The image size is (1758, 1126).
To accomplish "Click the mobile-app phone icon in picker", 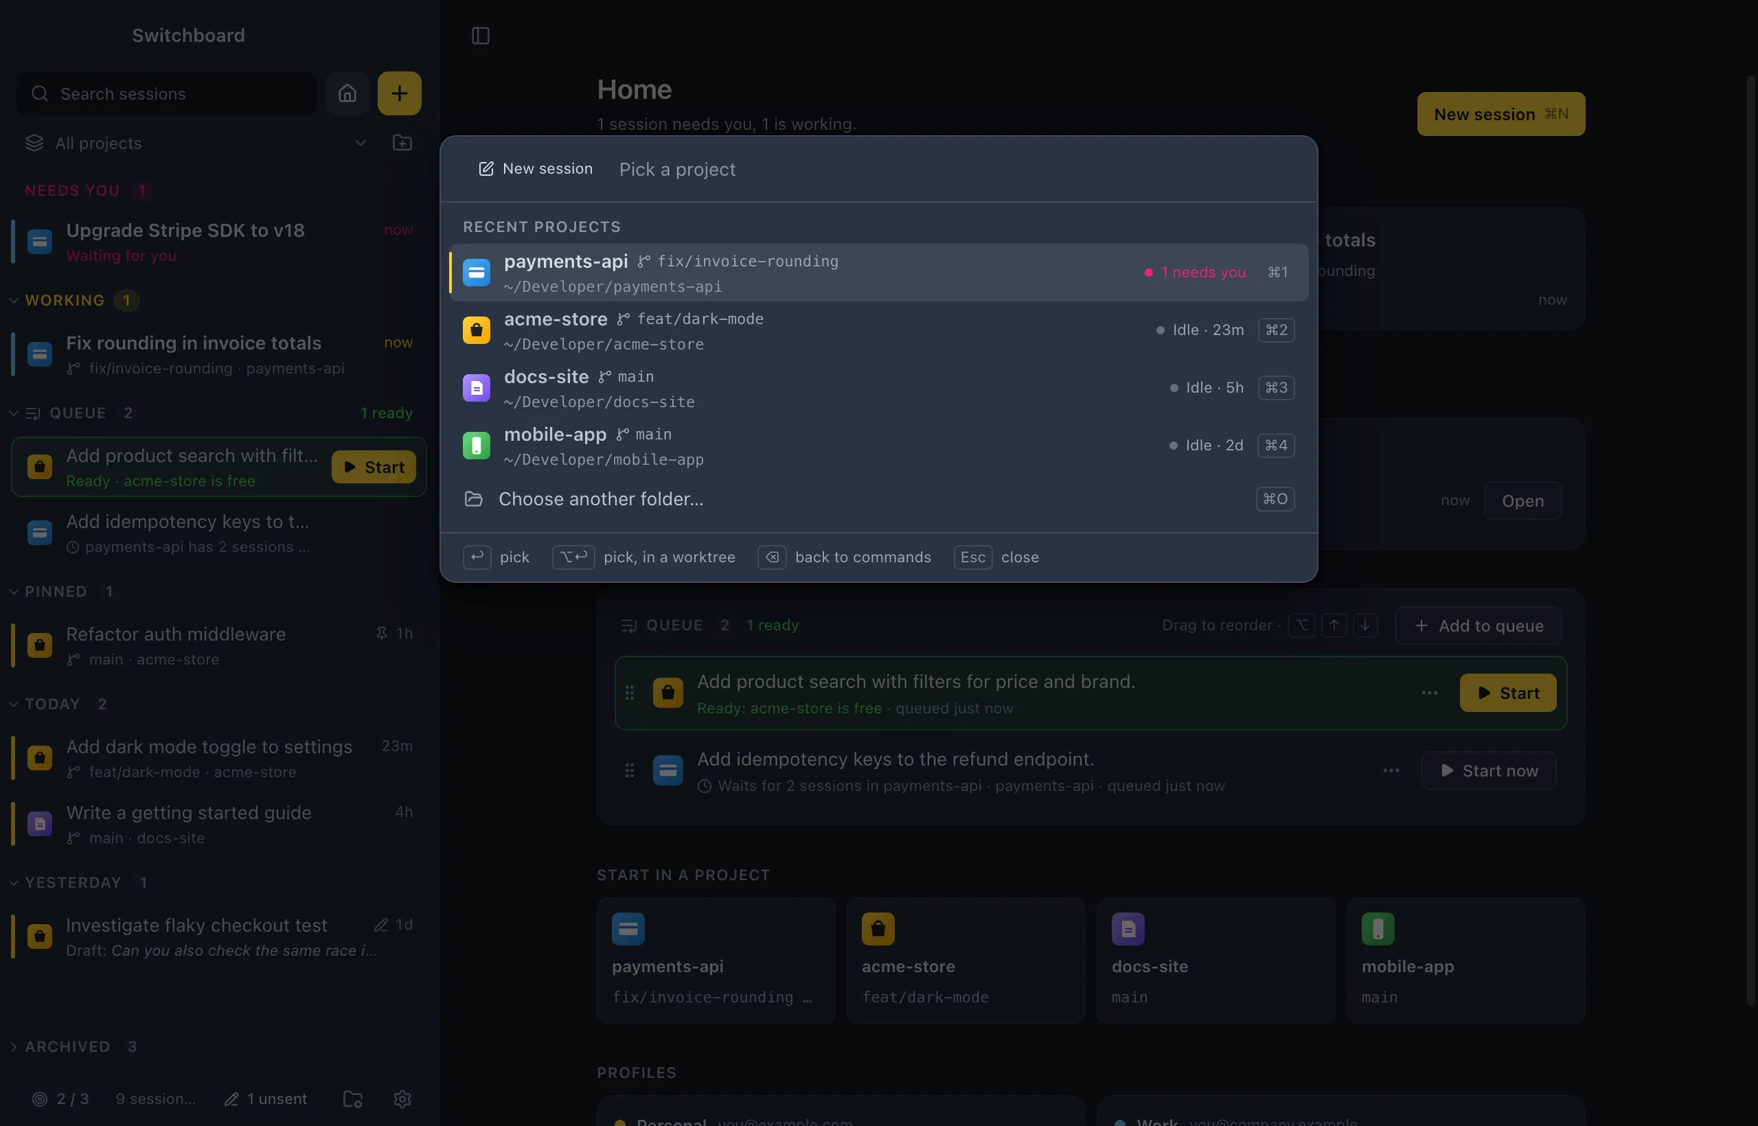I will tap(477, 446).
